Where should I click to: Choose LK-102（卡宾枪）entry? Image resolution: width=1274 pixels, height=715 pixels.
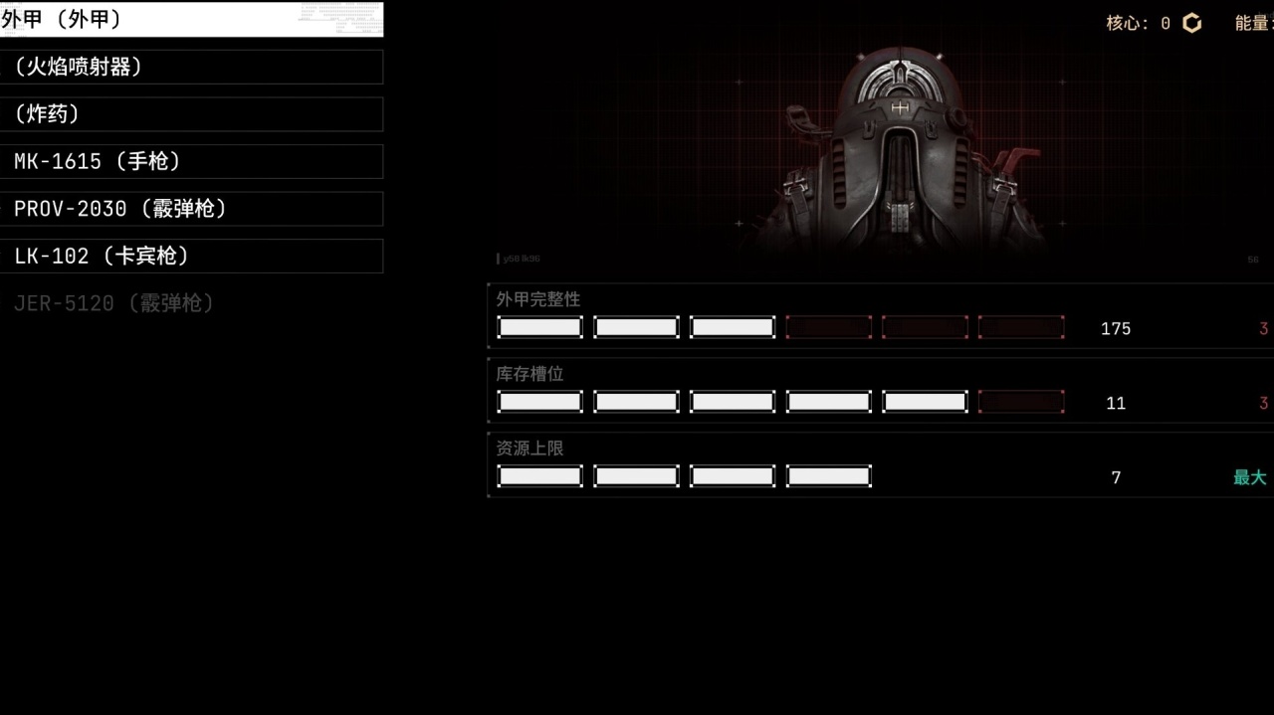point(191,256)
